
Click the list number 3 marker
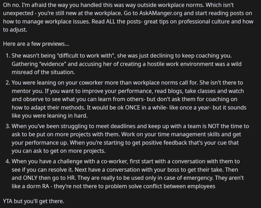8,126
